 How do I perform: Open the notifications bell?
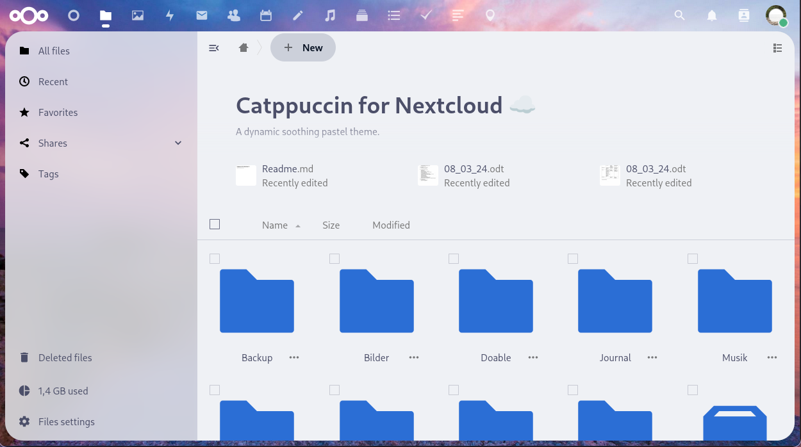click(712, 16)
